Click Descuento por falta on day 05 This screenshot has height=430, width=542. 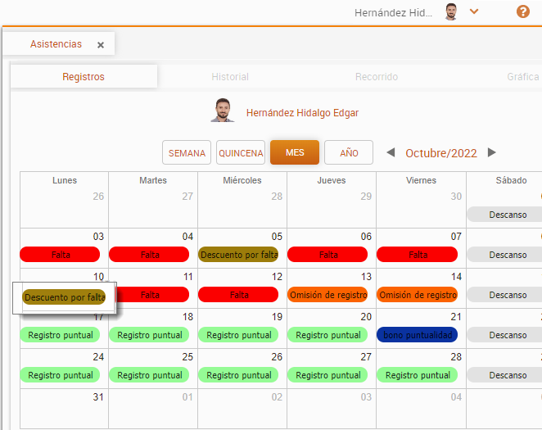pyautogui.click(x=238, y=255)
